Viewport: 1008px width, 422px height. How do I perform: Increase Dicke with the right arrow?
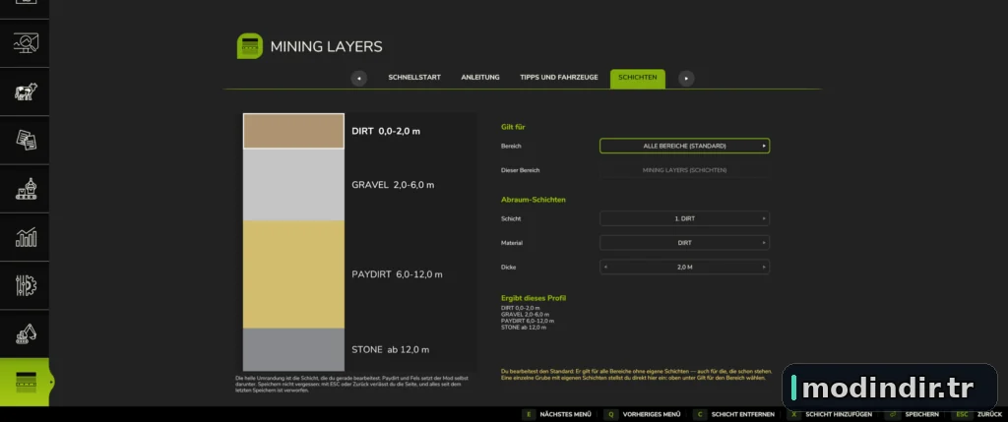pos(764,267)
